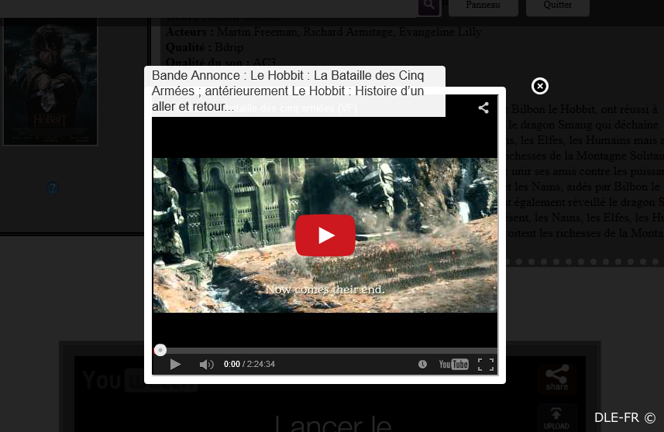Click the 'Lancer le' text on the background player
The image size is (664, 432).
tap(333, 424)
